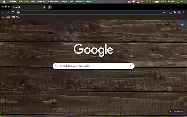Bookmark this tab with the star icon
This screenshot has height=117, width=187.
(x=164, y=12)
